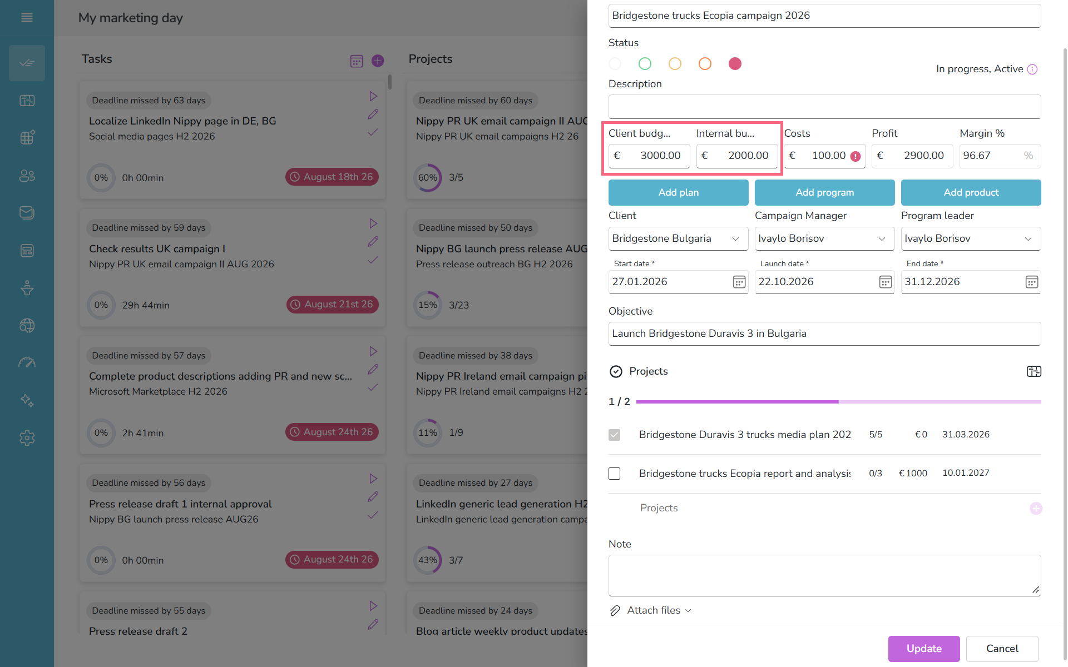
Task: Select the green status circle
Action: point(645,63)
